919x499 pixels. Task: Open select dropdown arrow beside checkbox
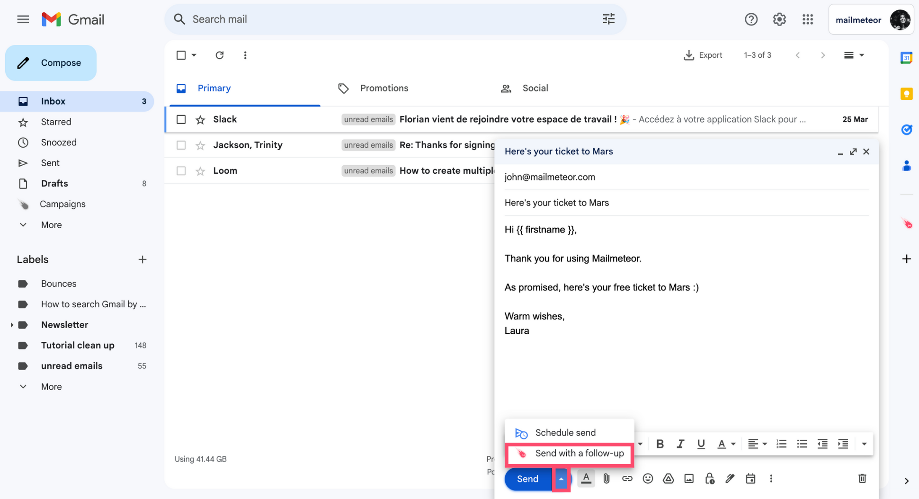[194, 55]
